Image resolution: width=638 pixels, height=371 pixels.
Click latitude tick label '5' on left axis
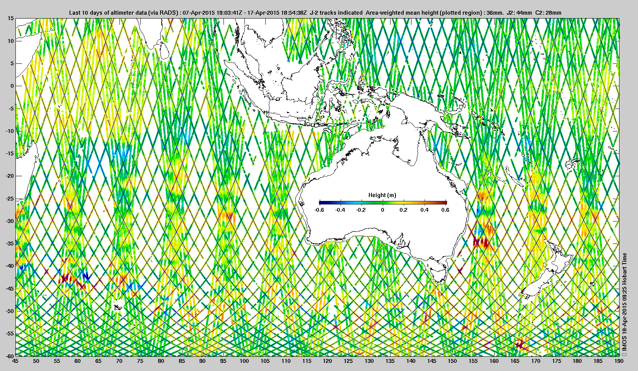12,63
